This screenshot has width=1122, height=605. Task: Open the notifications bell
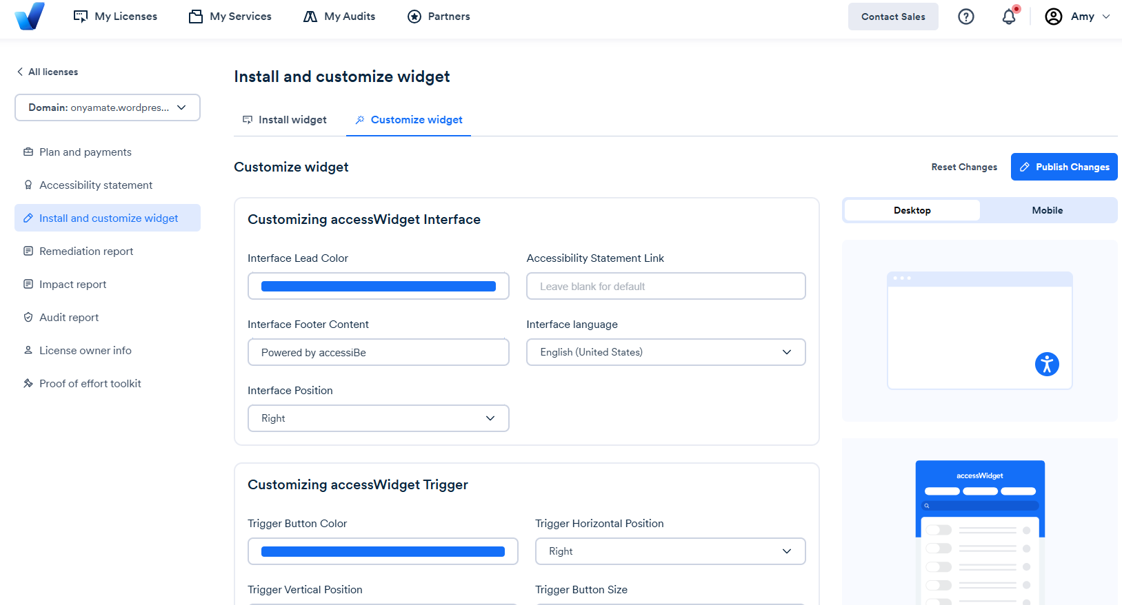[1009, 17]
